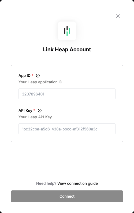The height and width of the screenshot is (213, 134).
Task: Click the API Key field label
Action: tap(25, 111)
